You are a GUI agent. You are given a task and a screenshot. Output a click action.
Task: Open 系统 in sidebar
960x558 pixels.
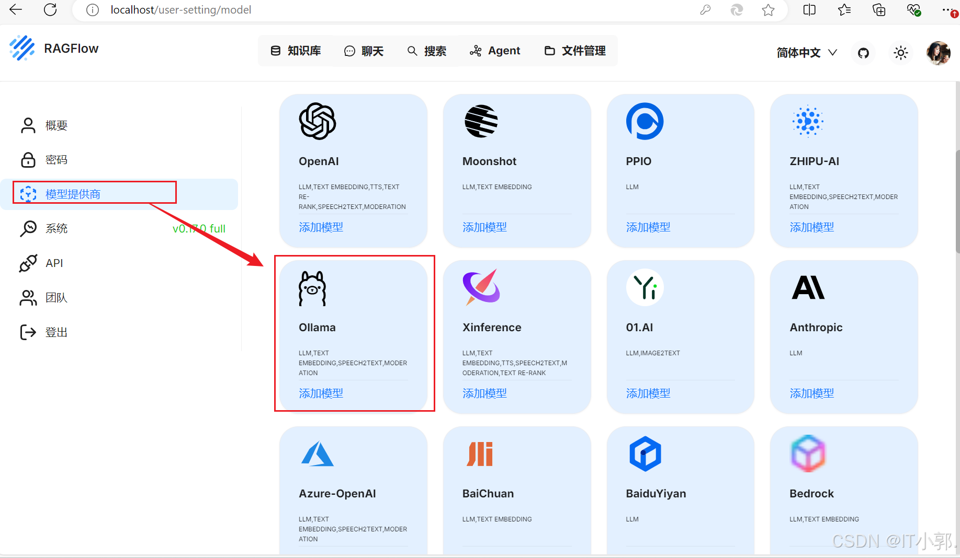[x=119, y=229]
